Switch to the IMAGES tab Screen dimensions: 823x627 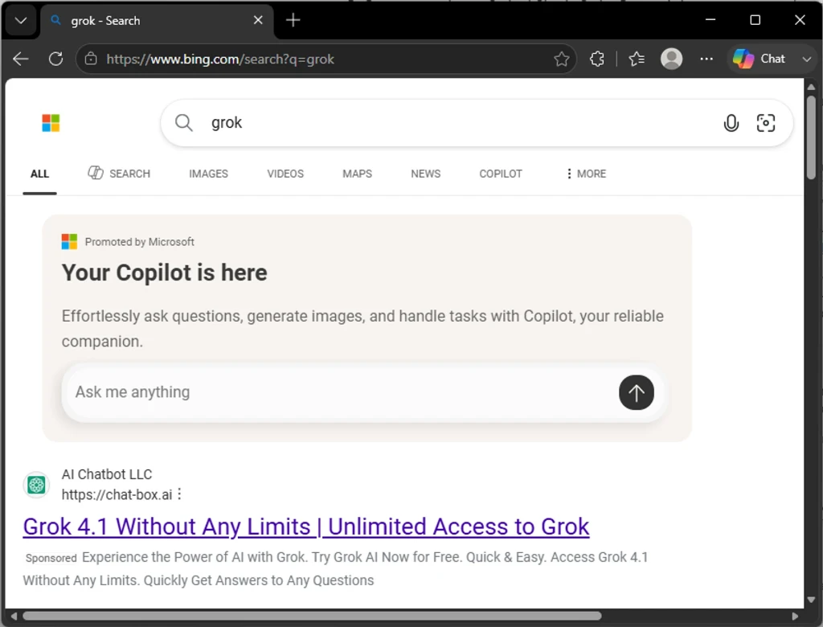(208, 174)
